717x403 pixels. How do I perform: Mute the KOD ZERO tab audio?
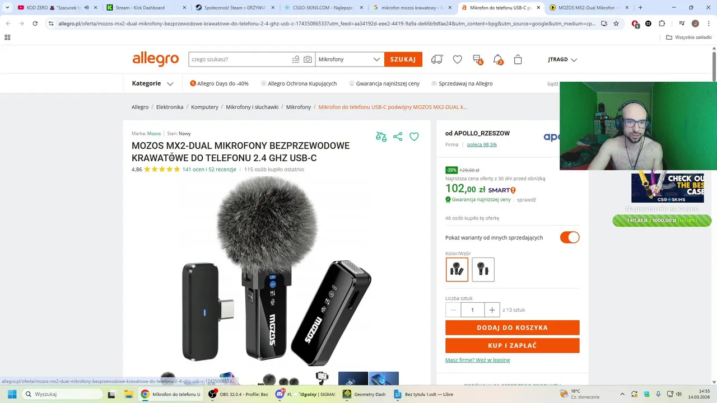pos(86,8)
